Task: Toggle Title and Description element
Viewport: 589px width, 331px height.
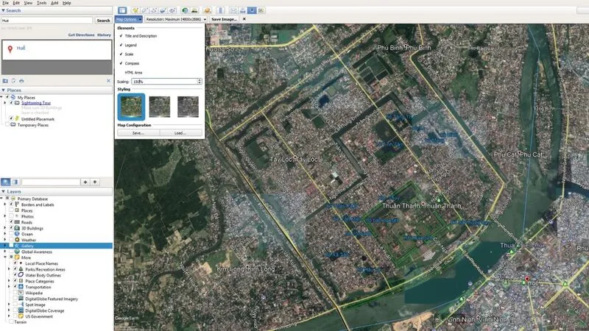Action: 138,36
